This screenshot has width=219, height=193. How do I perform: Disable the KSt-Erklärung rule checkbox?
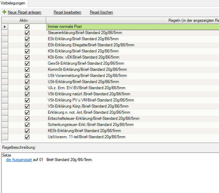tap(27, 51)
